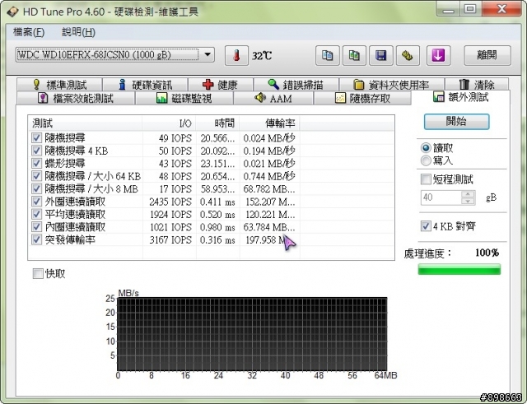Open the 說明(H) menu
This screenshot has width=527, height=404.
78,32
